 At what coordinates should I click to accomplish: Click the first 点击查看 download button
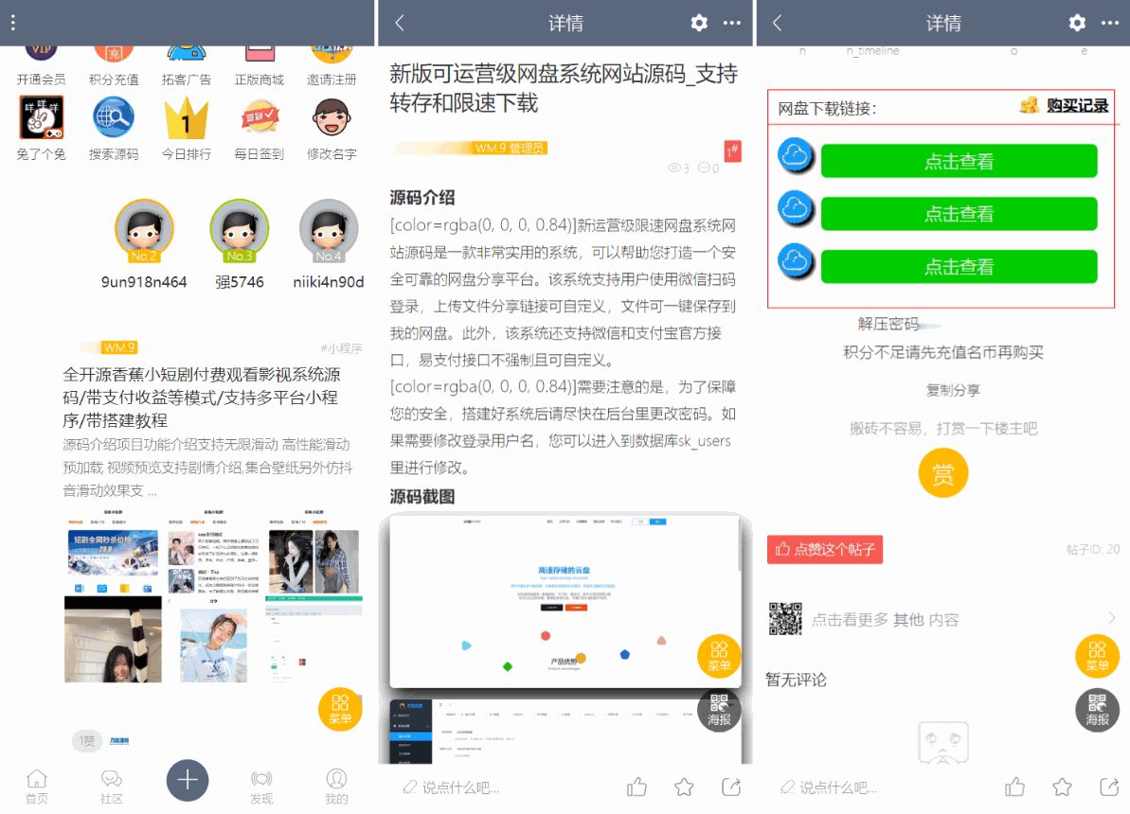(x=960, y=161)
